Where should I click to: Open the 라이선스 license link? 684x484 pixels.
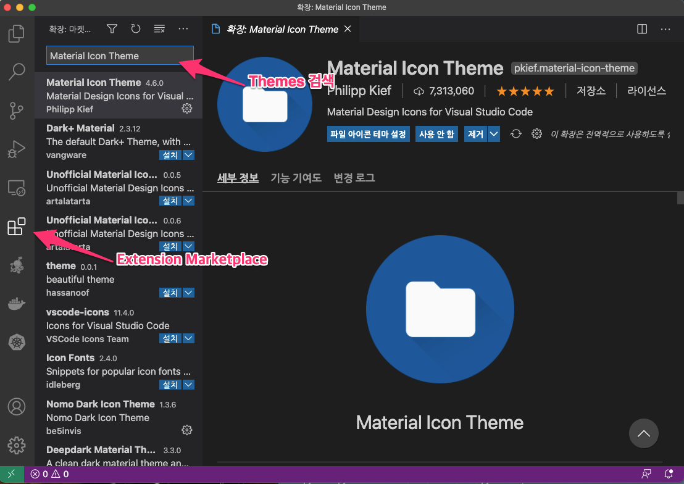coord(646,91)
